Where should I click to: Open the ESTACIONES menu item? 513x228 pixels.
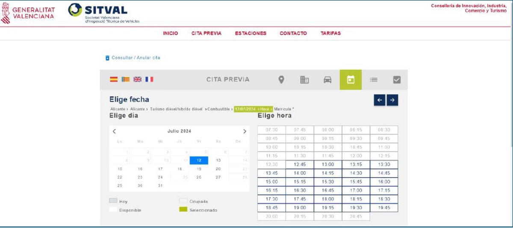tap(251, 33)
